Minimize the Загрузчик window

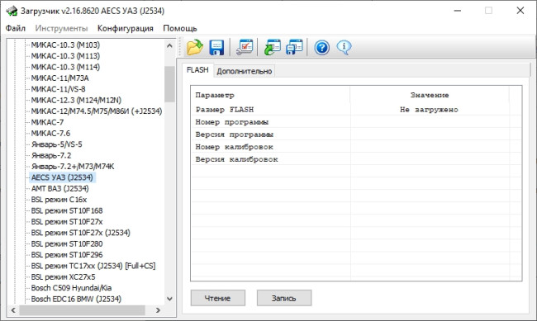pos(457,11)
